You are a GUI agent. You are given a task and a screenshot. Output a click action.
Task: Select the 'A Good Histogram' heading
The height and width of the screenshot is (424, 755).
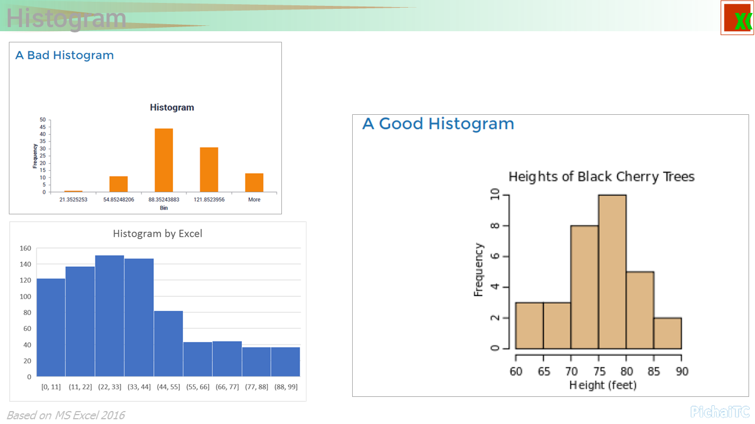(x=438, y=124)
